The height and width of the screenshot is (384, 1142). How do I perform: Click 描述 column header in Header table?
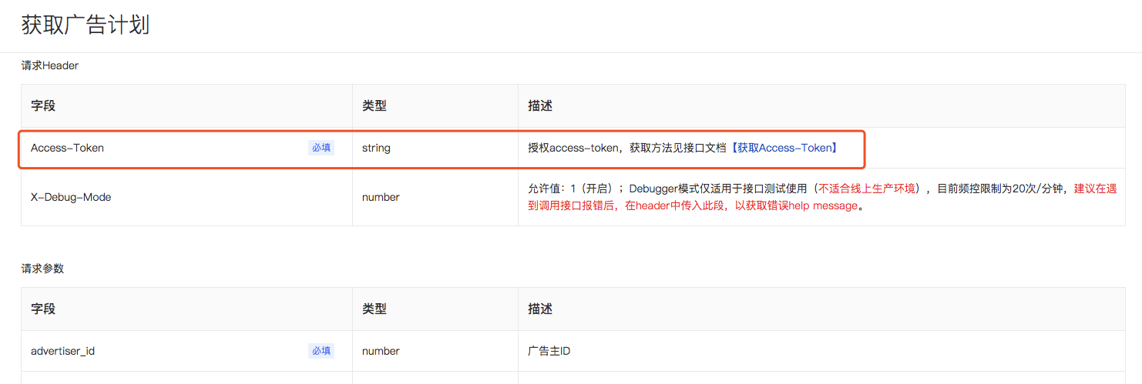540,106
